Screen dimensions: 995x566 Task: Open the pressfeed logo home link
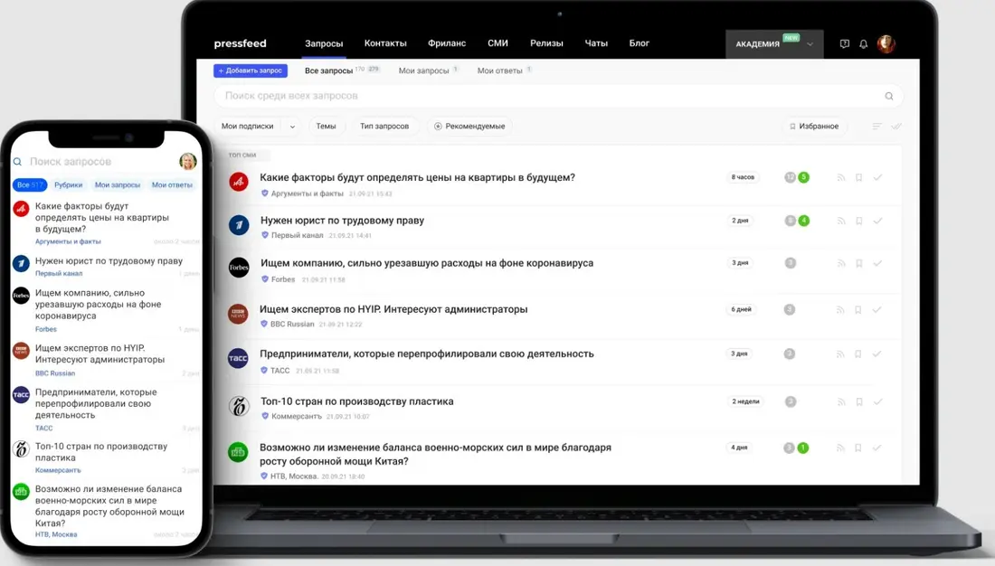240,43
